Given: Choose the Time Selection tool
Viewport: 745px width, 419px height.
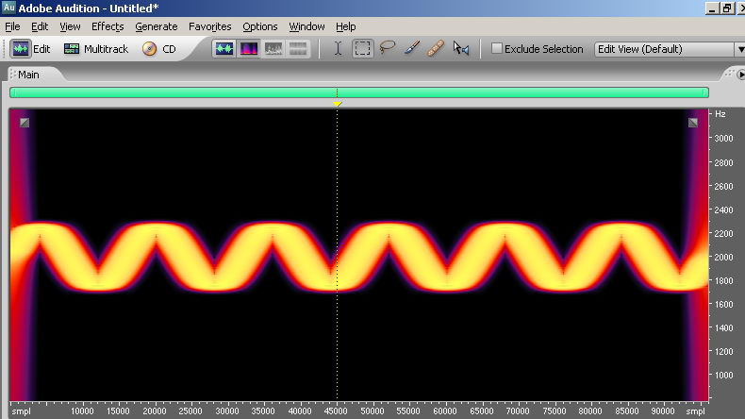Looking at the screenshot, I should 339,49.
